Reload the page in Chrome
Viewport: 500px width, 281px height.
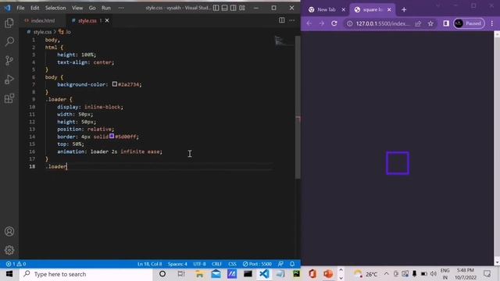point(334,23)
